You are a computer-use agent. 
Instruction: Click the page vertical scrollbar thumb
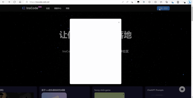(192, 14)
